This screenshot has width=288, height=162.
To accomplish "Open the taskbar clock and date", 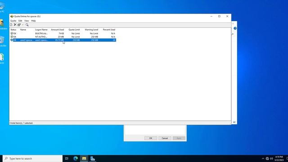I will [x=279, y=158].
